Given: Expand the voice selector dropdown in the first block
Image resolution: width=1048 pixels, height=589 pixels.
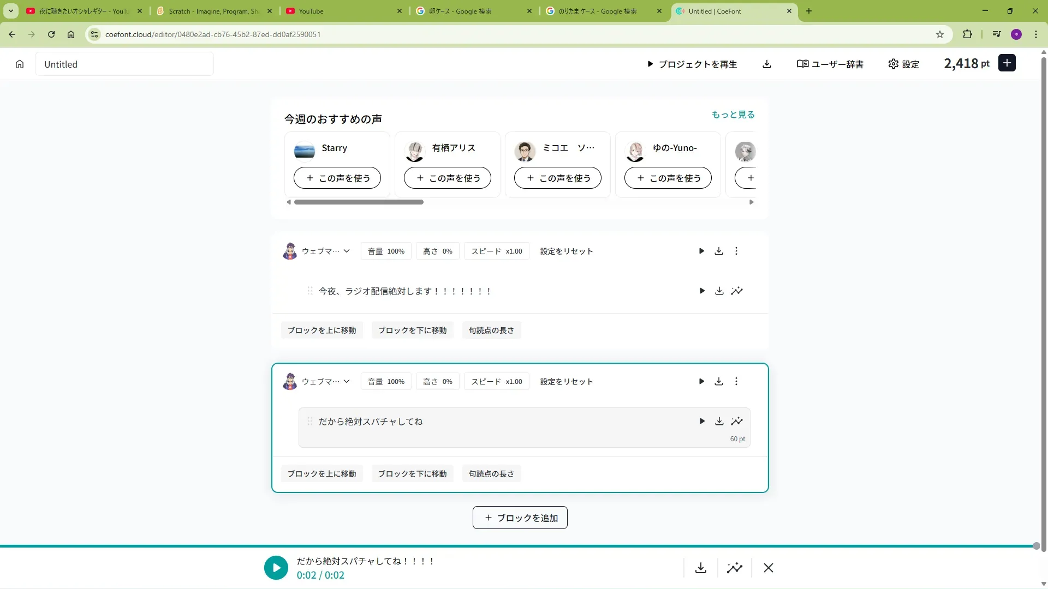Looking at the screenshot, I should pyautogui.click(x=347, y=251).
